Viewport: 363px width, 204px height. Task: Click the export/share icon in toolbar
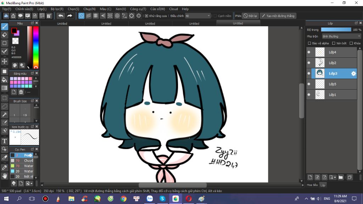(13, 16)
